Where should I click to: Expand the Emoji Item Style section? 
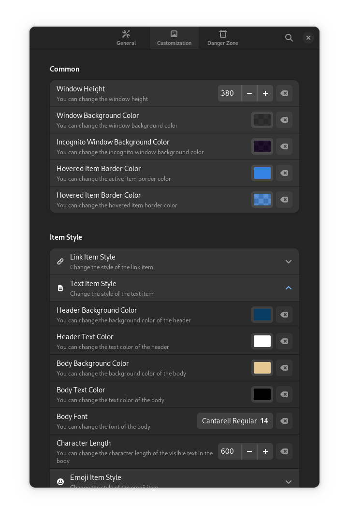click(x=288, y=482)
